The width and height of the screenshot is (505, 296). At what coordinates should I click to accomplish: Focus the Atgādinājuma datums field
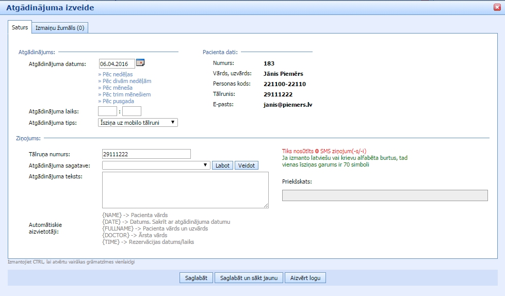[117, 63]
